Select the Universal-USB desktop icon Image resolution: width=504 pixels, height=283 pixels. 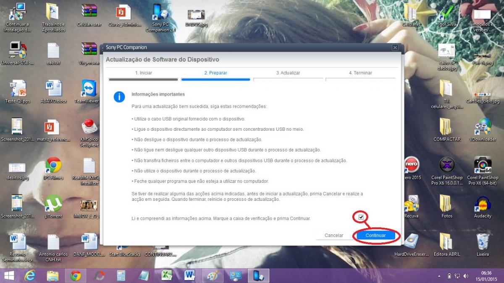click(17, 54)
